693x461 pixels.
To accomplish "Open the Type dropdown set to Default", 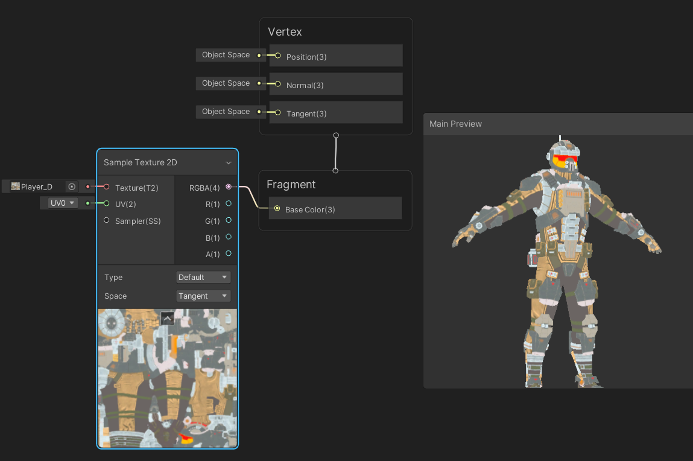I will pyautogui.click(x=203, y=277).
